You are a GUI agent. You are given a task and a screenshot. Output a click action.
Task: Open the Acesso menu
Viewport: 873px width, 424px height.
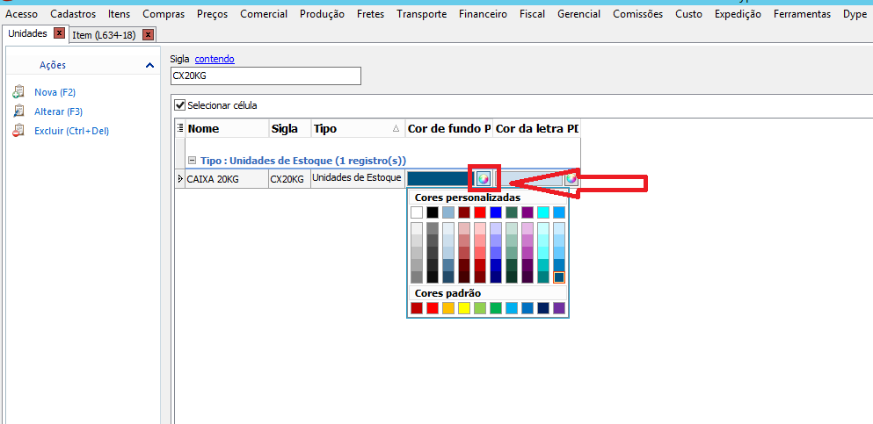22,14
